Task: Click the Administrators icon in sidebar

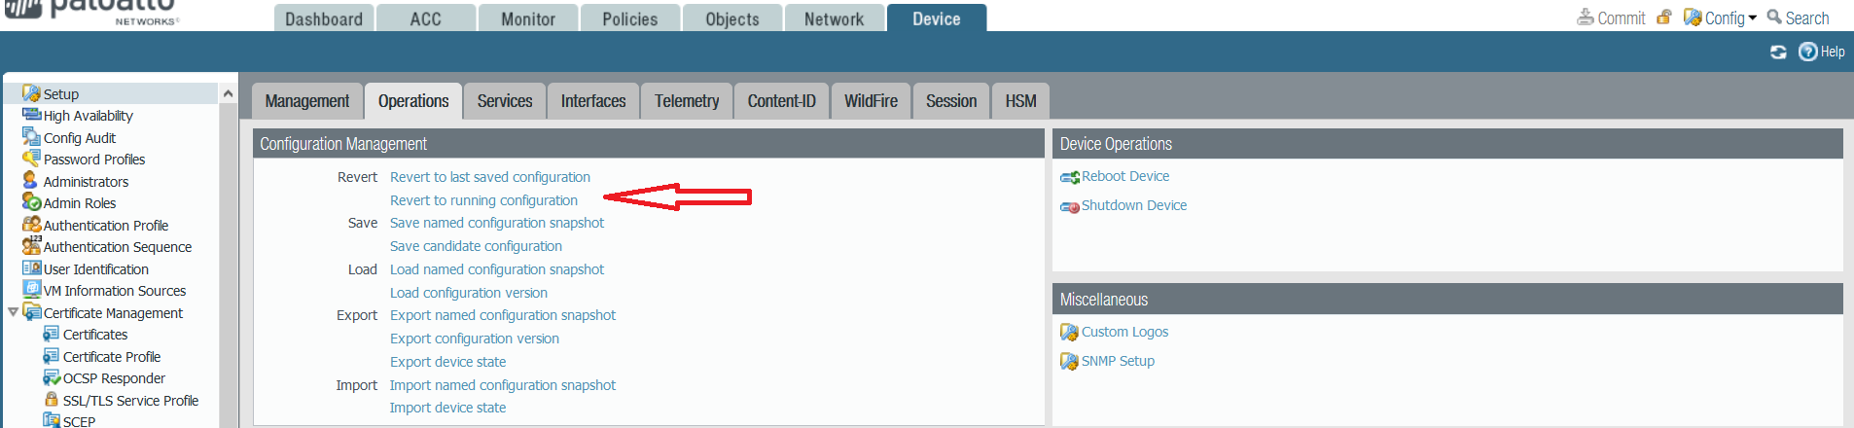Action: pos(30,181)
